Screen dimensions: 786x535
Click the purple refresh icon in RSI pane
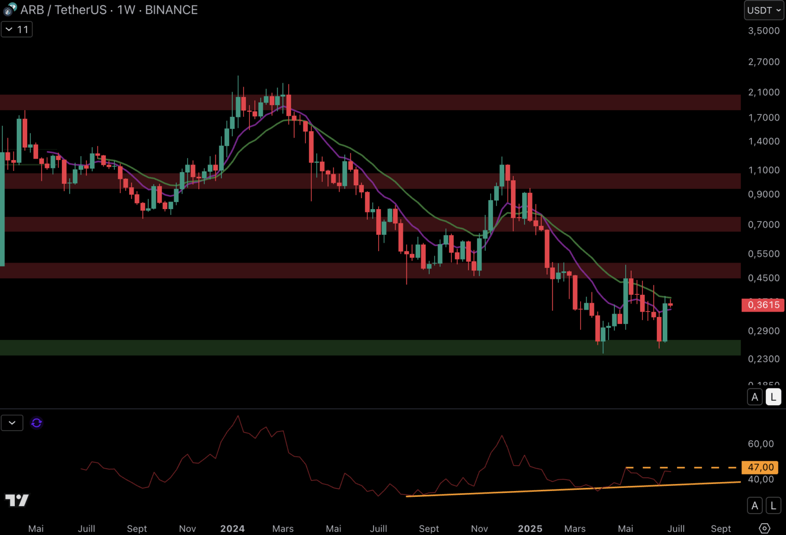[37, 423]
